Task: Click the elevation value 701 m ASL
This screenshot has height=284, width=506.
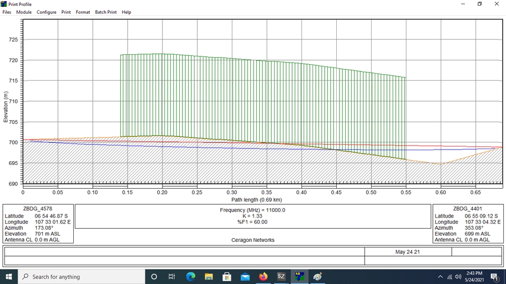Action: [x=47, y=233]
